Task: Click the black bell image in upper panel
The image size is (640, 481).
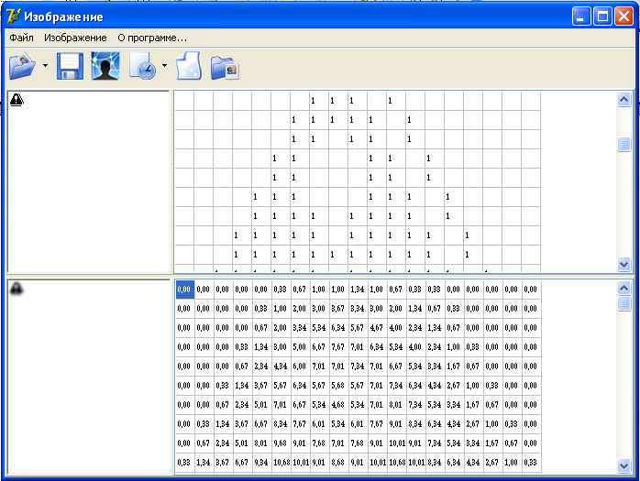Action: pyautogui.click(x=17, y=100)
